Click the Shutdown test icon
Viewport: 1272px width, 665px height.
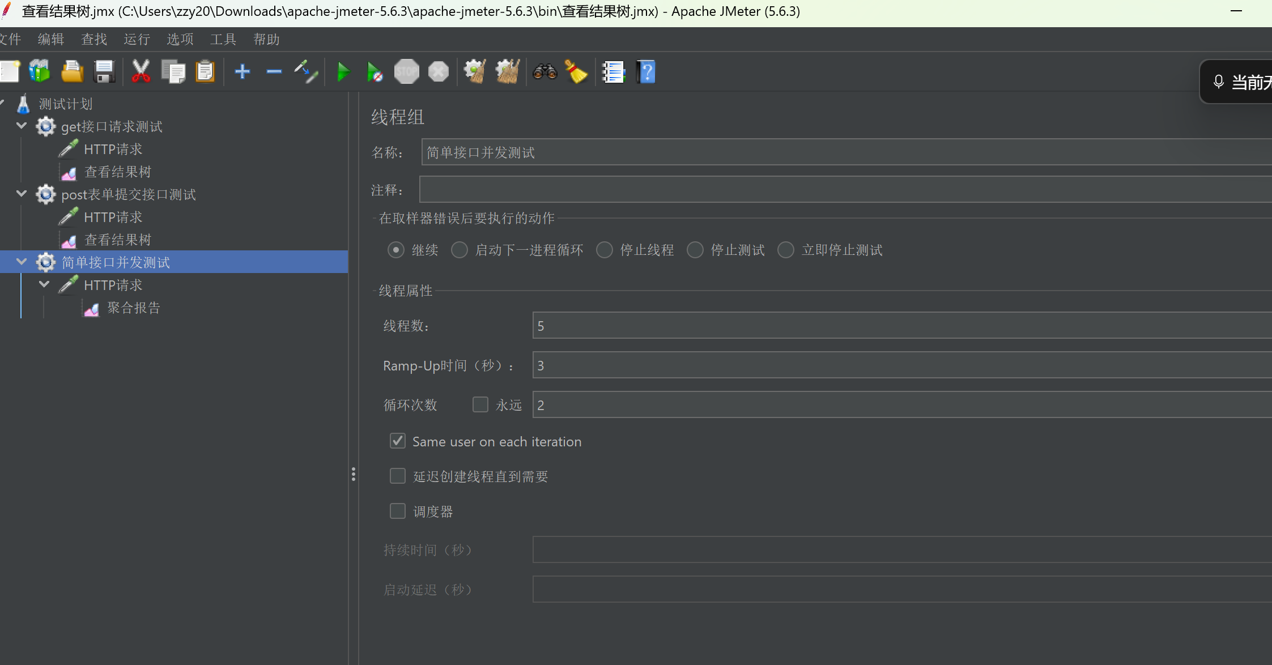pos(437,71)
